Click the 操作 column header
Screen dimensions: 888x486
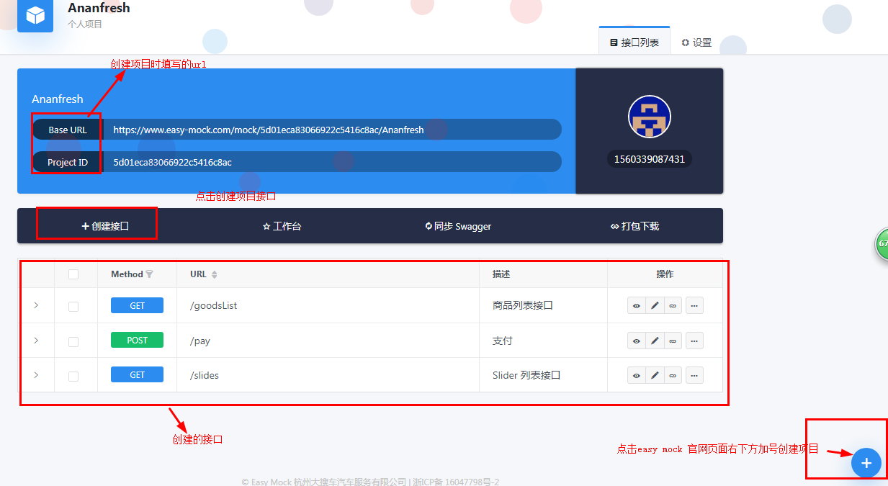665,274
